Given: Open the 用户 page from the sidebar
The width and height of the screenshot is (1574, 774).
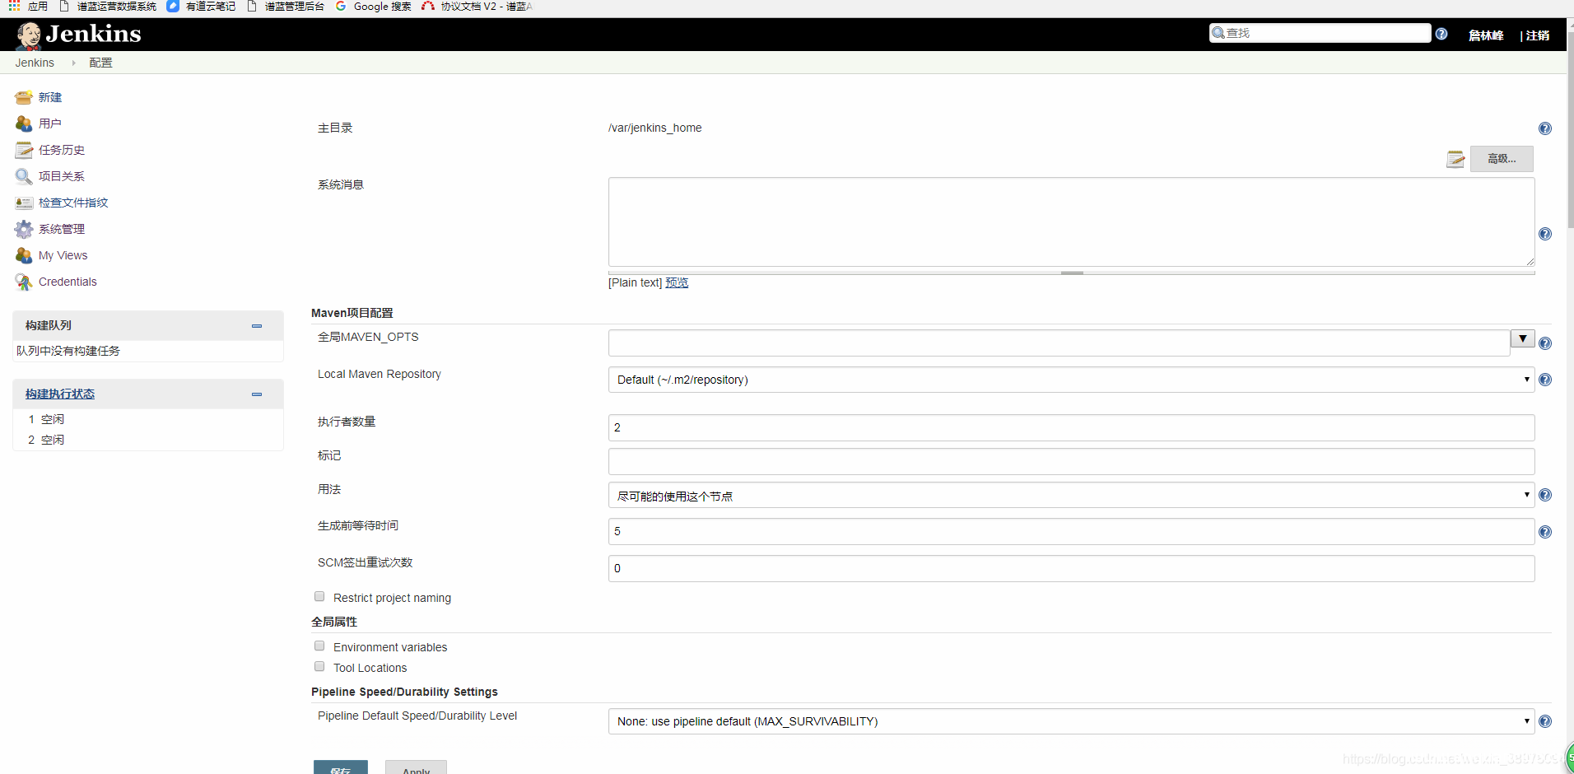Looking at the screenshot, I should (49, 124).
